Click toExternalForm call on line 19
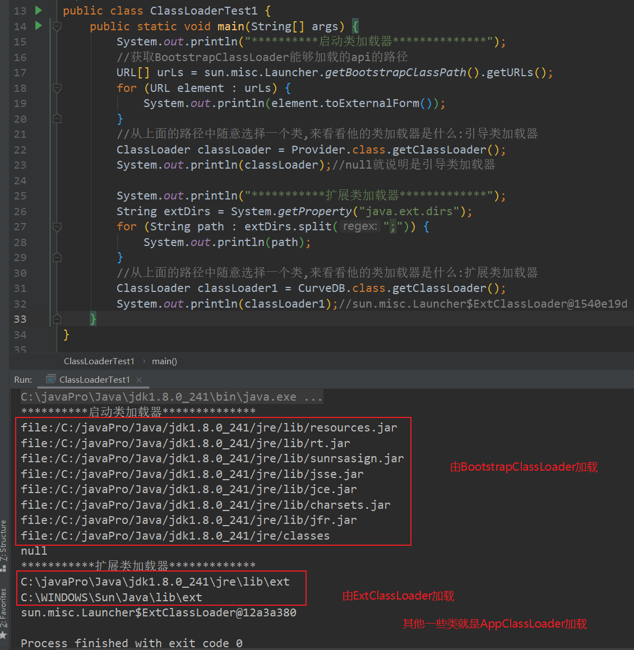 click(372, 103)
